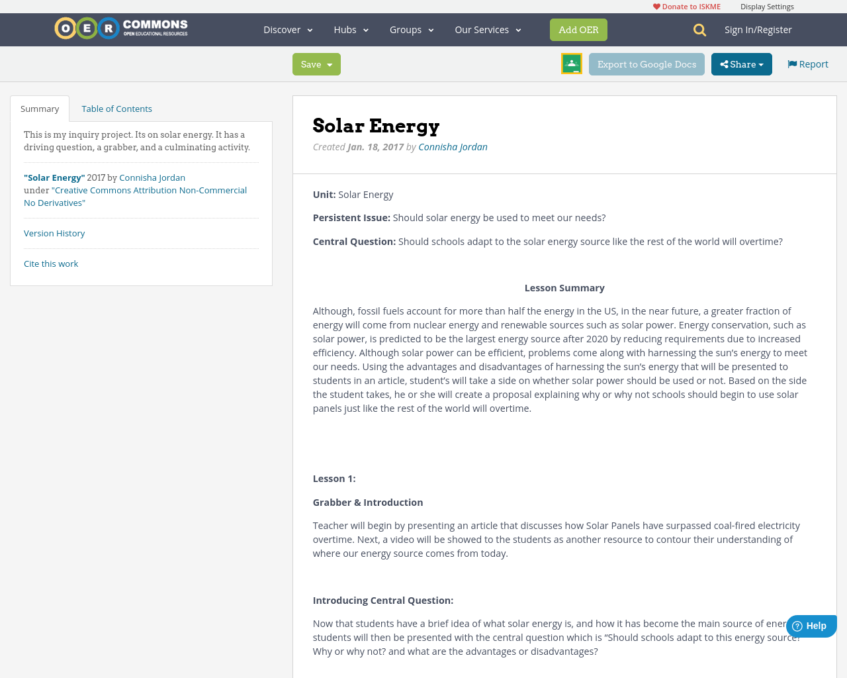Click Export to Google Docs
847x678 pixels.
click(646, 63)
